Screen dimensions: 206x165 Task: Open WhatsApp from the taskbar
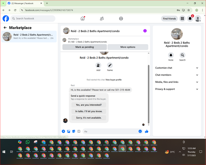tap(28, 142)
